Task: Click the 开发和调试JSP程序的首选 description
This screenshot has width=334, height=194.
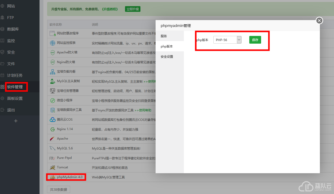Action: [110, 168]
